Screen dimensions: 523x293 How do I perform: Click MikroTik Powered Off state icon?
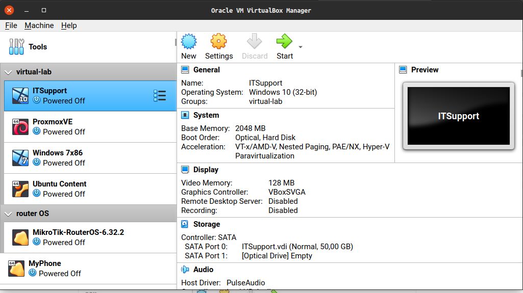(x=37, y=242)
